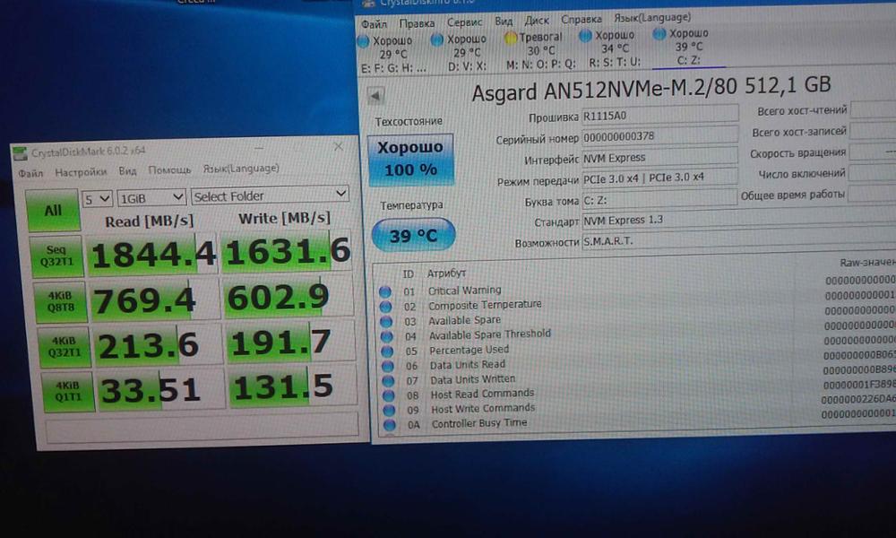Click blue status icon of D: V: X: disk
The image size is (896, 538).
pyautogui.click(x=437, y=39)
